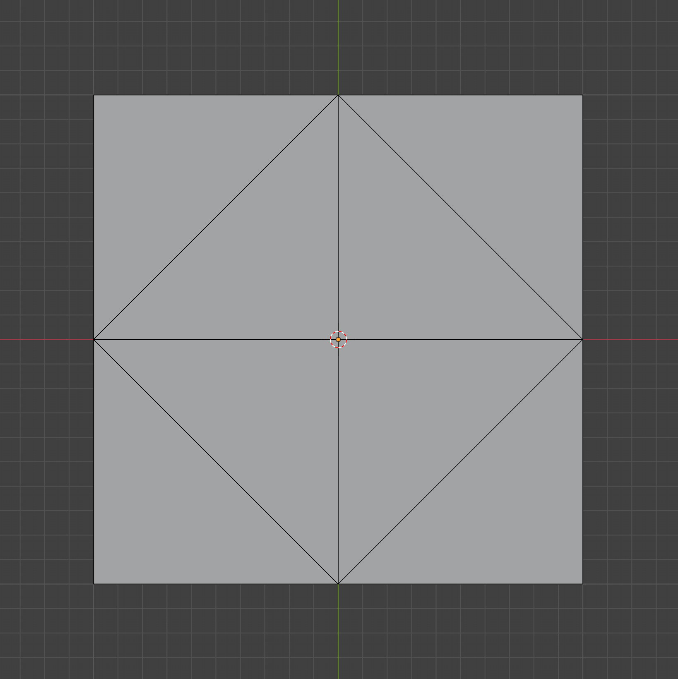Image resolution: width=678 pixels, height=679 pixels.
Task: Select the orange object origin point
Action: click(339, 338)
